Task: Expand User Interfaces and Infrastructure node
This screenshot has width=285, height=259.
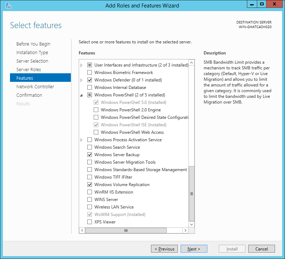Action: (82, 65)
